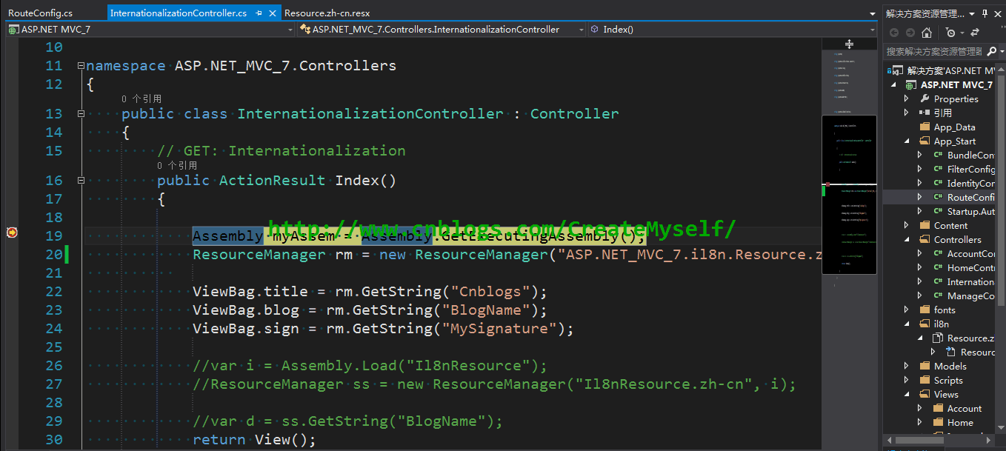Viewport: 1006px width, 451px height.
Task: Switch to the Resource.zh-cn.resx tab
Action: pyautogui.click(x=327, y=13)
